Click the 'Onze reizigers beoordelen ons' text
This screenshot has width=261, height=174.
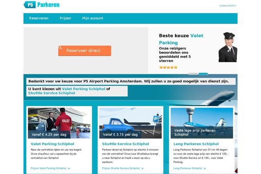175,55
